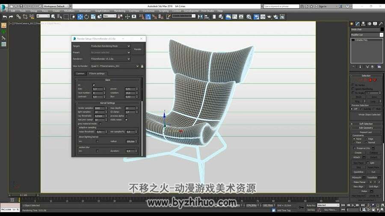Toggle process alpha checkbox
Screen dimensions: 385x216
tap(126, 116)
